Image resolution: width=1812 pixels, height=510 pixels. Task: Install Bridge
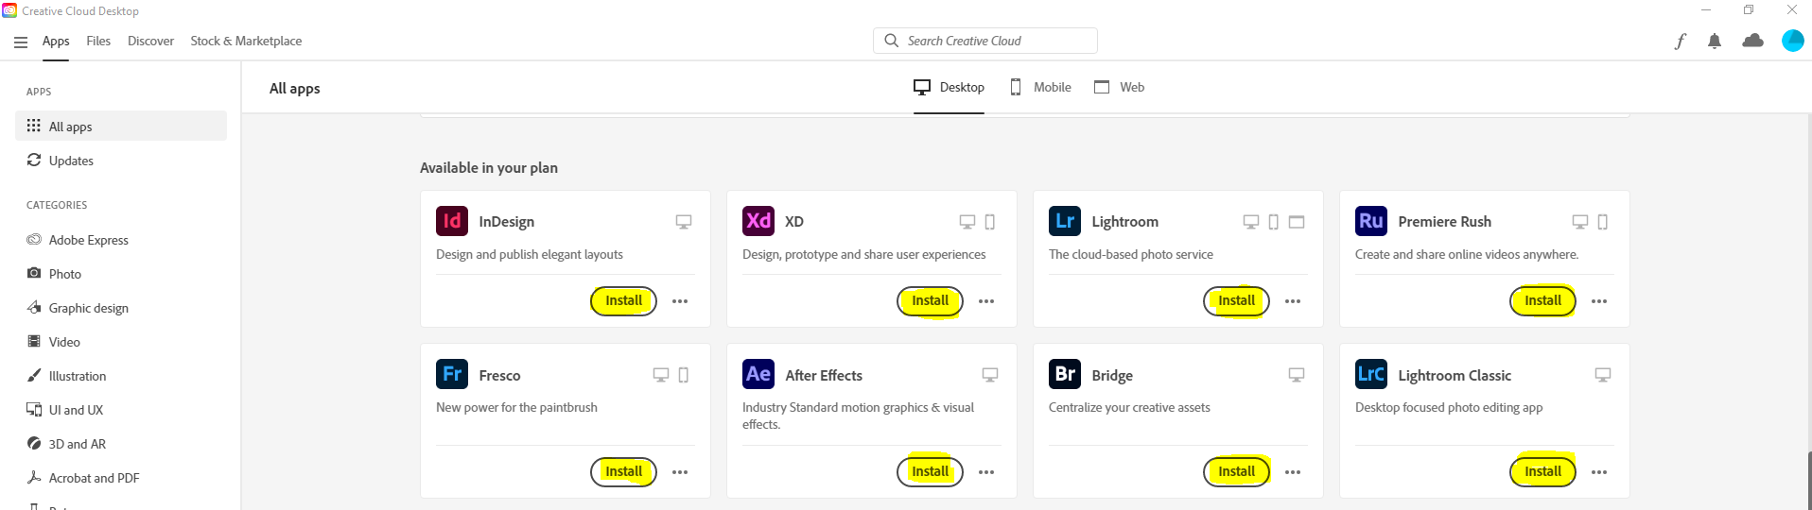click(1236, 471)
